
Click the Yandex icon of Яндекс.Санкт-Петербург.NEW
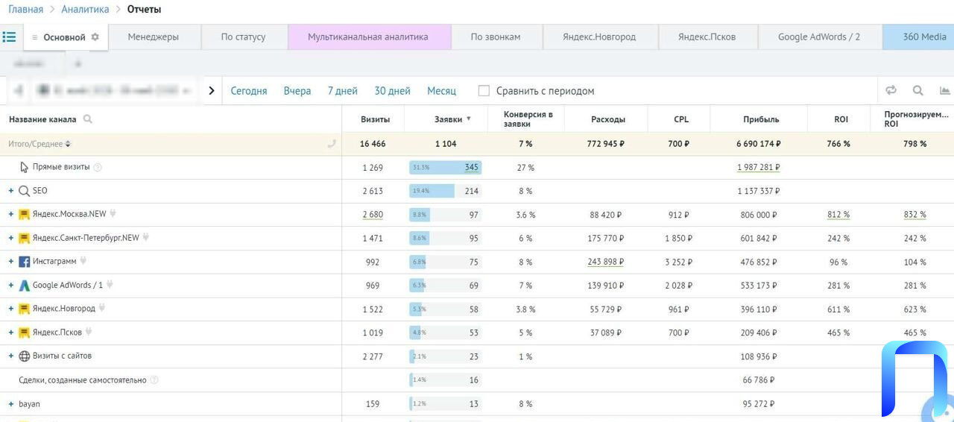pyautogui.click(x=24, y=239)
